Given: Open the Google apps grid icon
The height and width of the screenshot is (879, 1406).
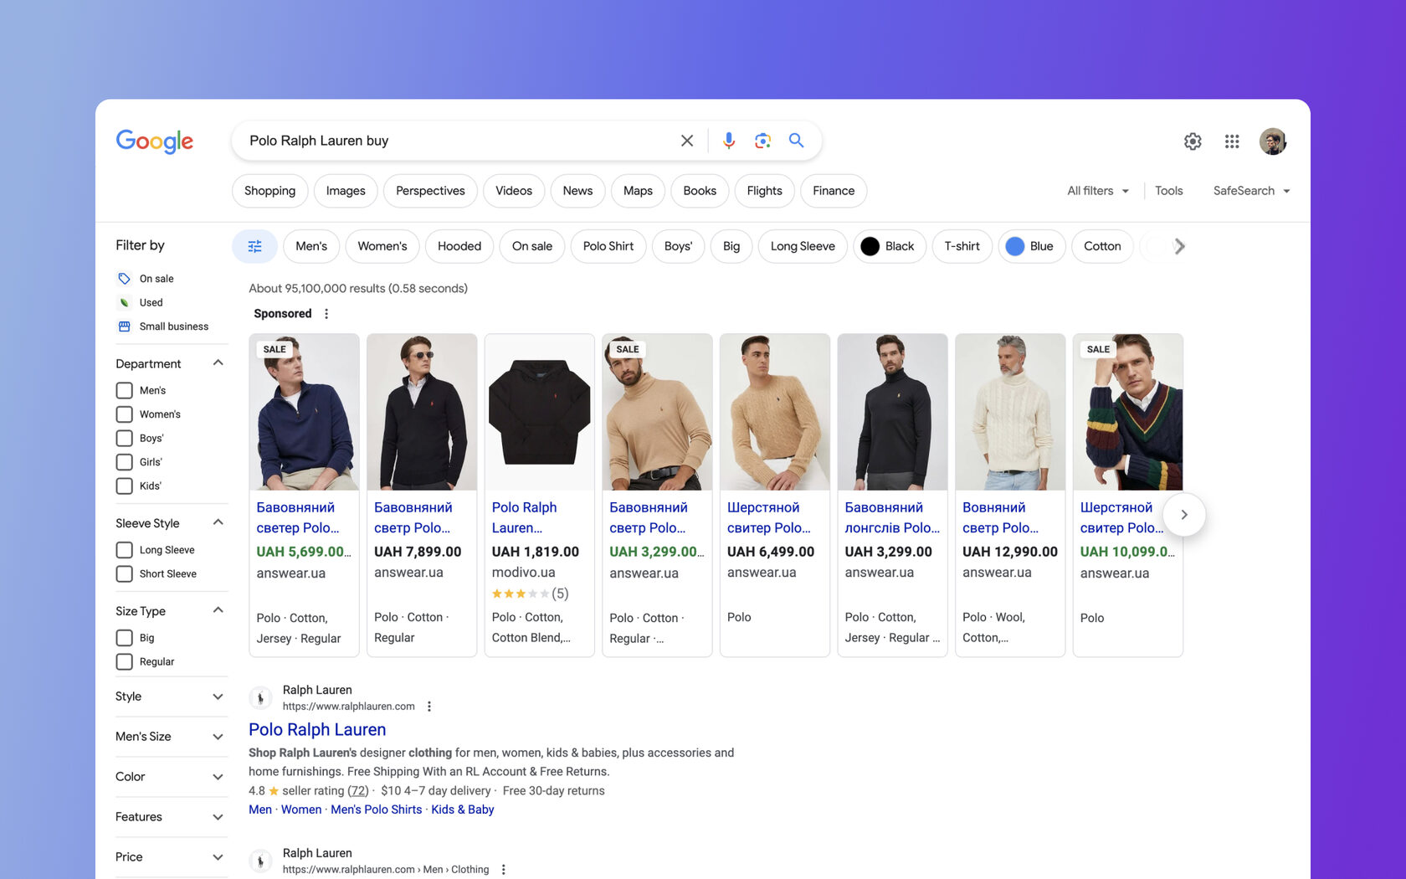Looking at the screenshot, I should pyautogui.click(x=1232, y=141).
